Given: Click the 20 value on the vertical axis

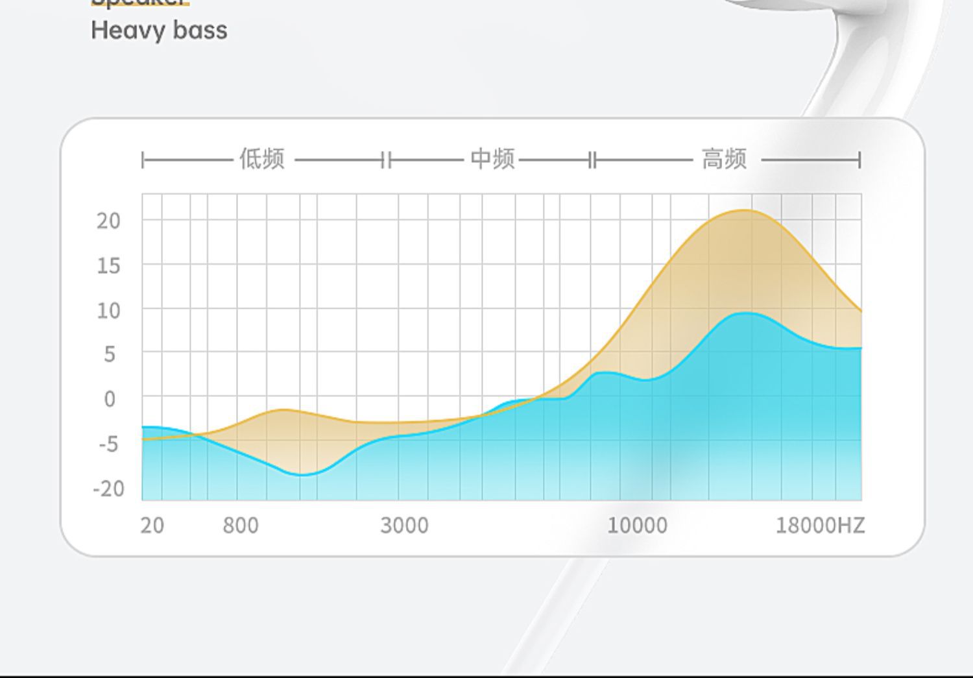Looking at the screenshot, I should (108, 221).
